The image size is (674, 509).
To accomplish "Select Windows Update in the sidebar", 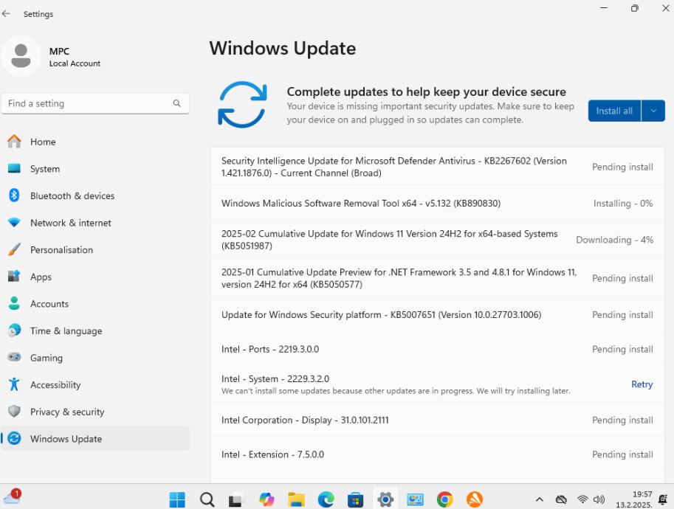I will pyautogui.click(x=95, y=439).
